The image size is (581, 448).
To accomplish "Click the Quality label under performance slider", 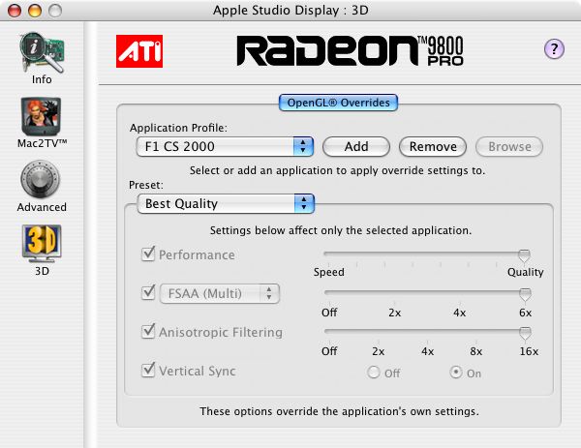I will coord(526,272).
